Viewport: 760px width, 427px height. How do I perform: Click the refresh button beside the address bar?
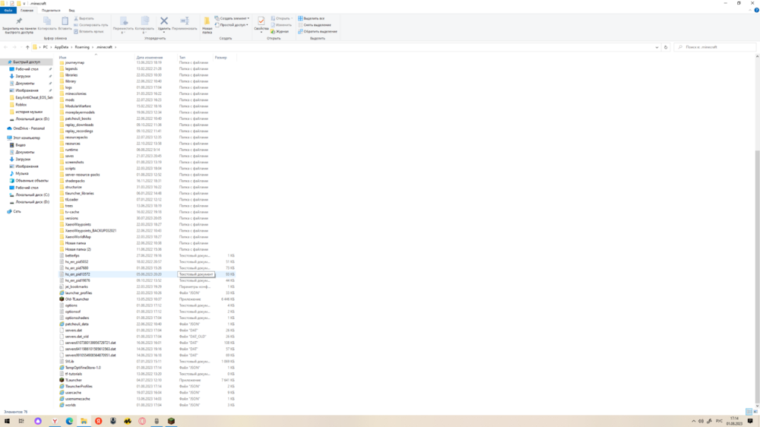[x=666, y=47]
